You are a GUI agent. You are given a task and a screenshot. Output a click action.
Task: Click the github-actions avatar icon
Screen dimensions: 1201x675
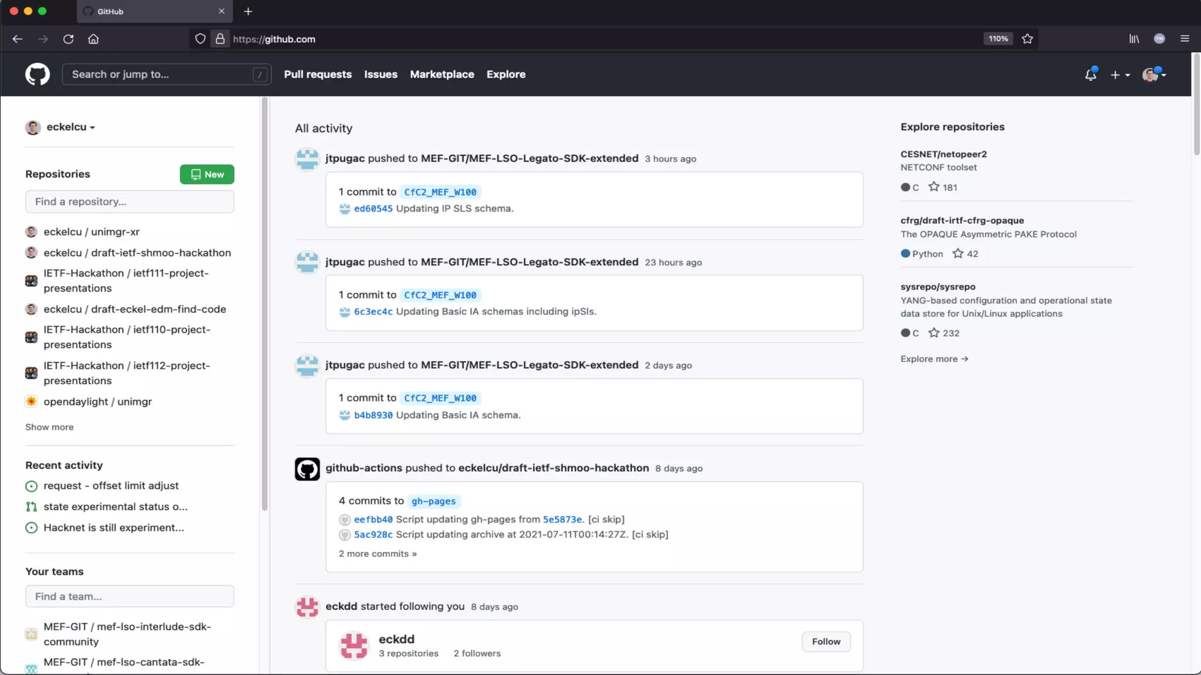(307, 469)
